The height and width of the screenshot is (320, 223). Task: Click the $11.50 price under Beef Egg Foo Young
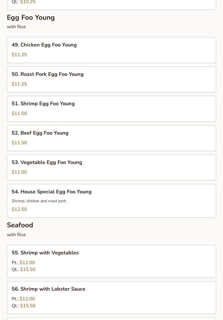19,143
